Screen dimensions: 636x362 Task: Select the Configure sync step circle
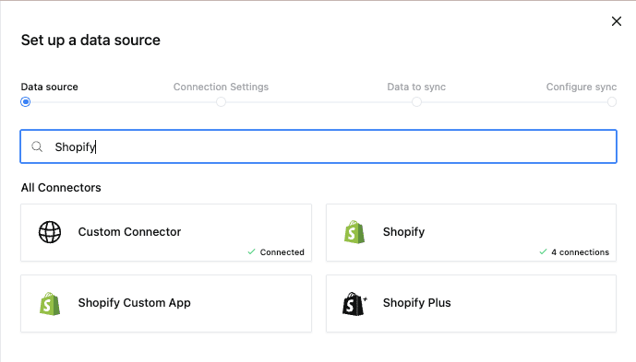[x=612, y=101]
